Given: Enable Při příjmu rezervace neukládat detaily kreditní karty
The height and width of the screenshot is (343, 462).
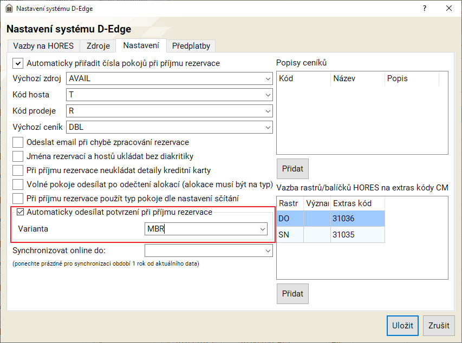Looking at the screenshot, I should (18, 170).
